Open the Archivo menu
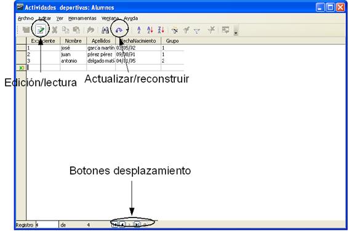Screen dimensions: 349x231 (x=26, y=18)
